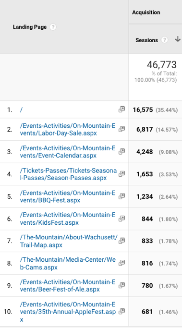Open the Event-Calendar.aspx landing page link

point(68,152)
